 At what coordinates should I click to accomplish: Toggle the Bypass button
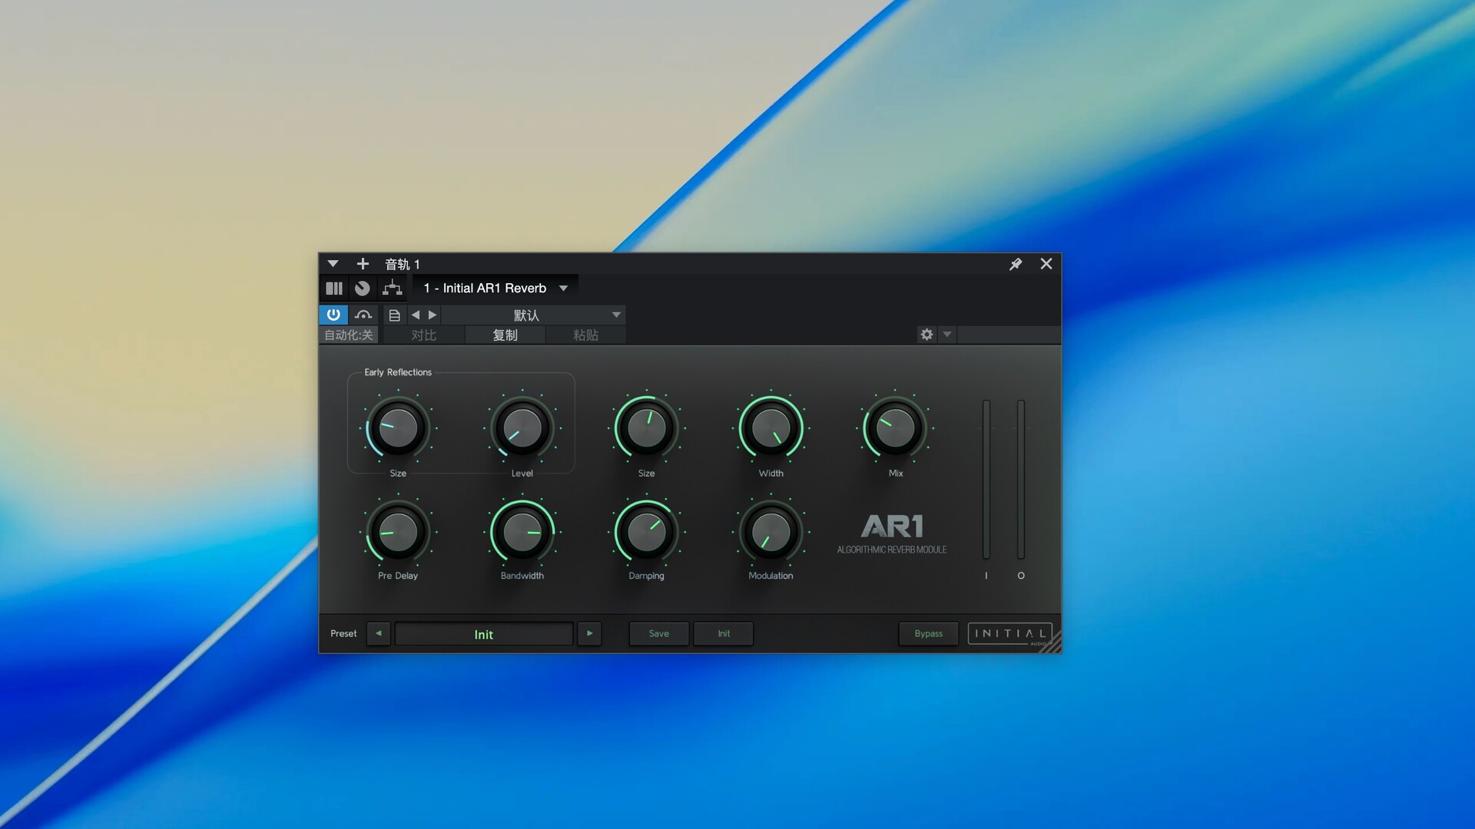coord(929,633)
